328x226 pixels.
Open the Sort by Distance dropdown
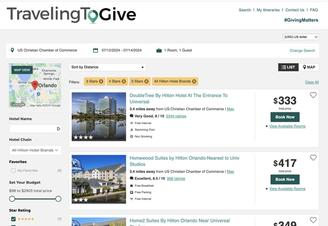coord(108,67)
